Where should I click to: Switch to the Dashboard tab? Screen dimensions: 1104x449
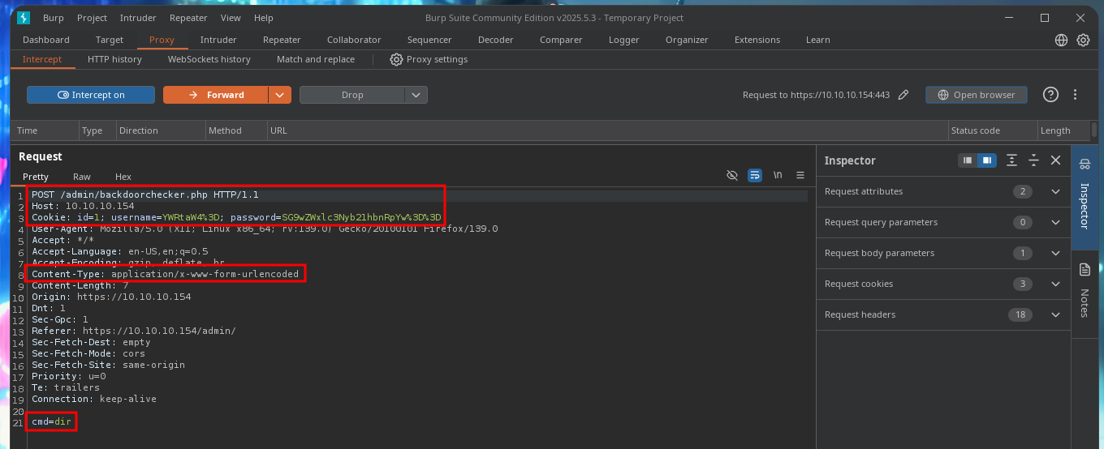[46, 40]
